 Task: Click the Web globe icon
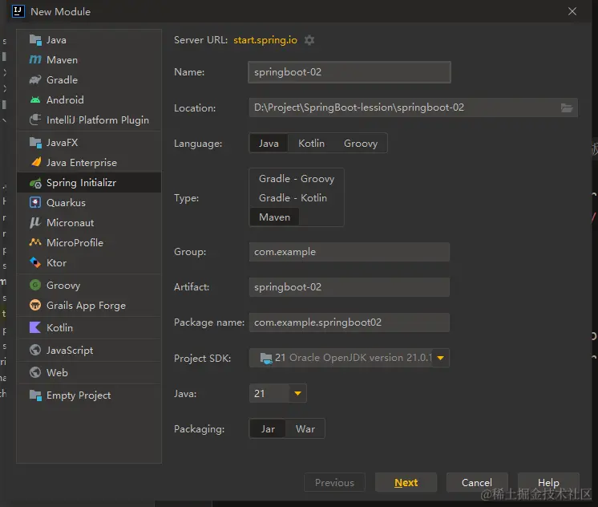(35, 372)
